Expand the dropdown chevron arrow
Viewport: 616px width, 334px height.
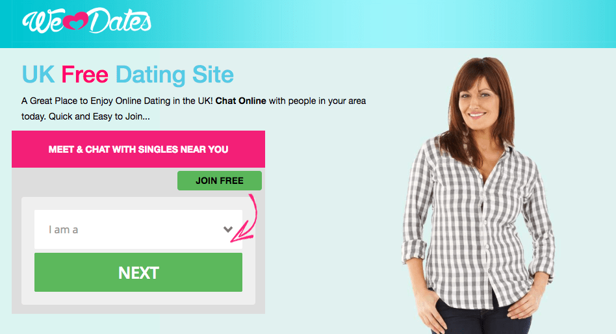(228, 229)
